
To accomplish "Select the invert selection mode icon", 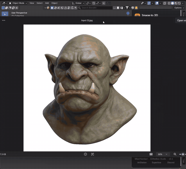I will (13, 8).
